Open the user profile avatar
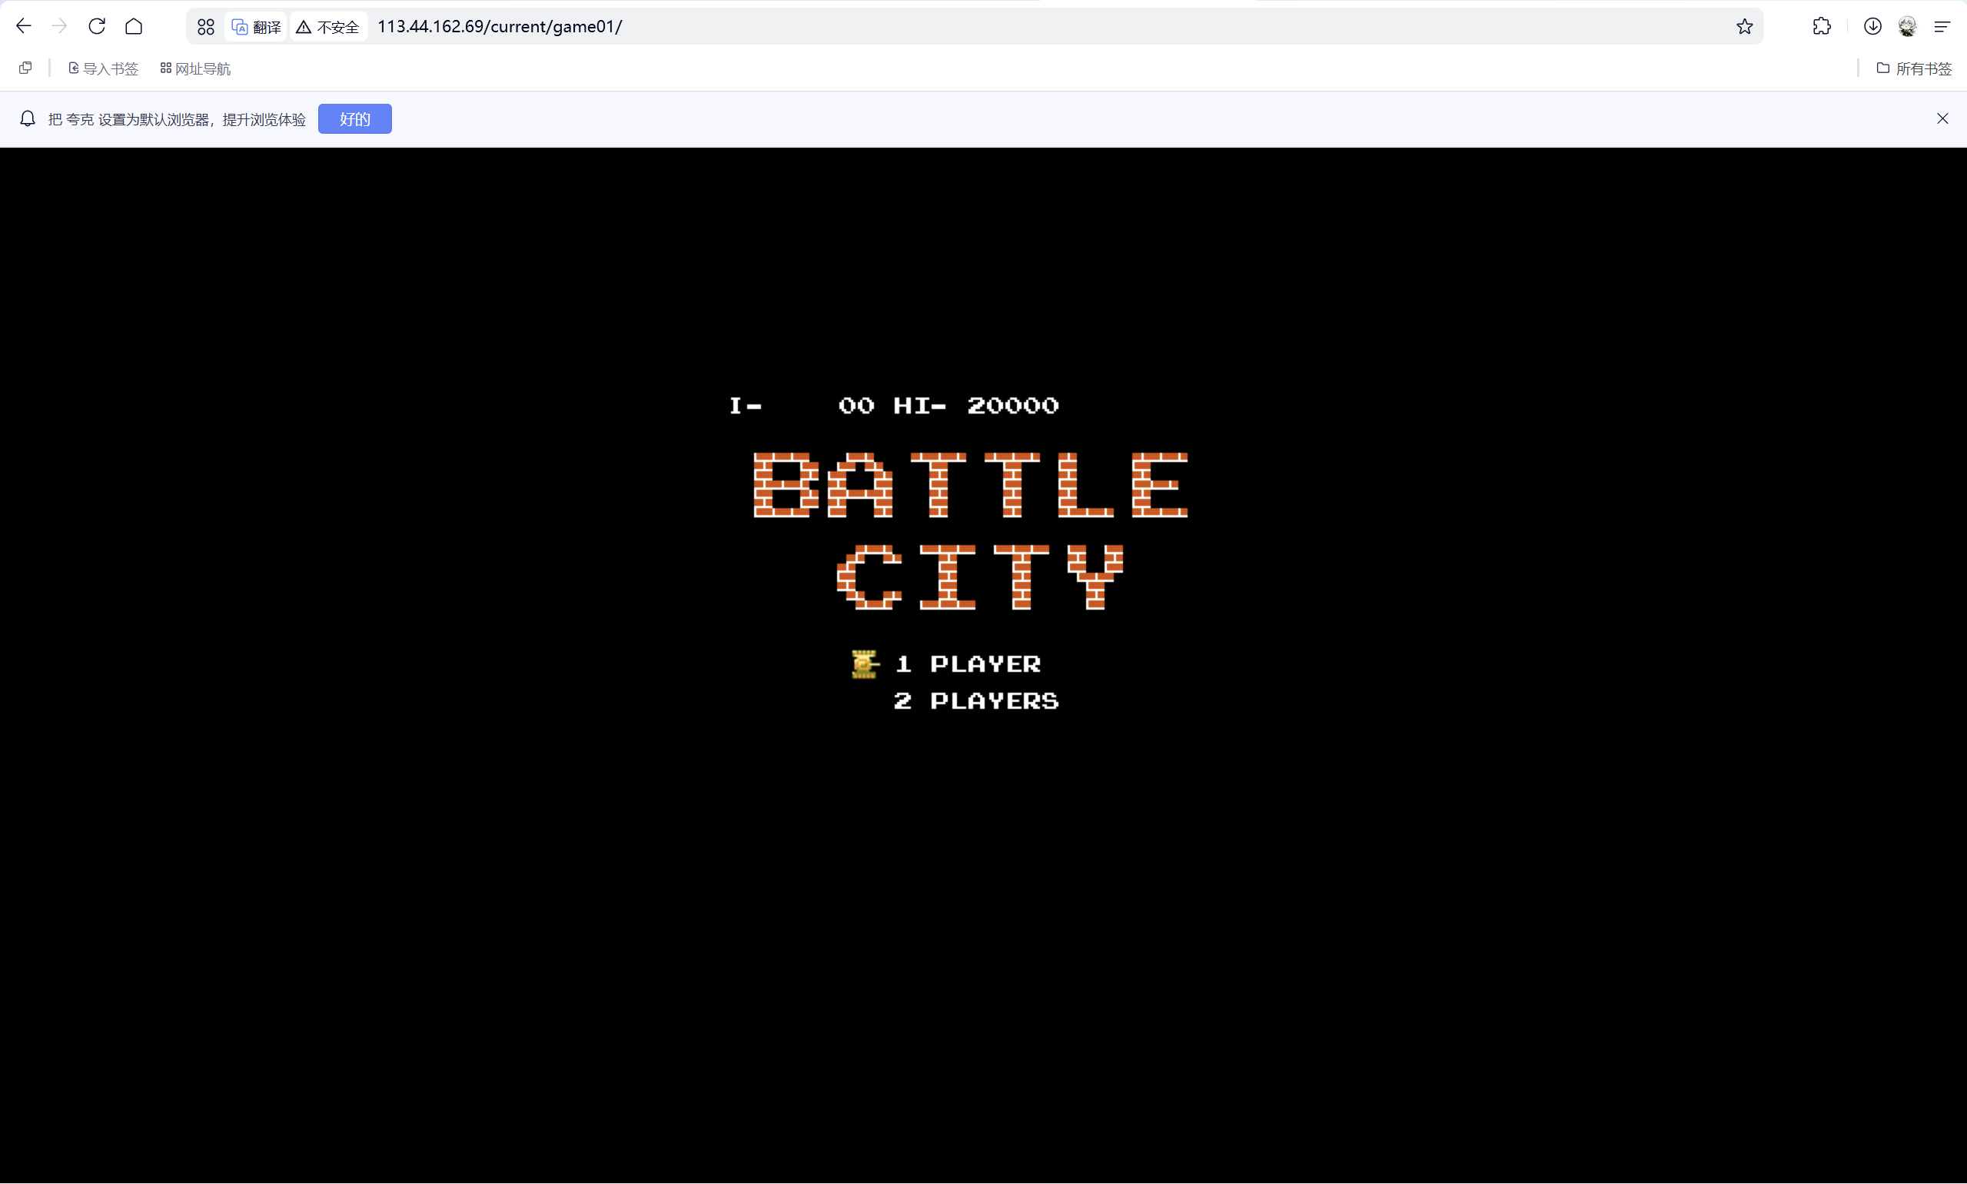 click(x=1907, y=26)
